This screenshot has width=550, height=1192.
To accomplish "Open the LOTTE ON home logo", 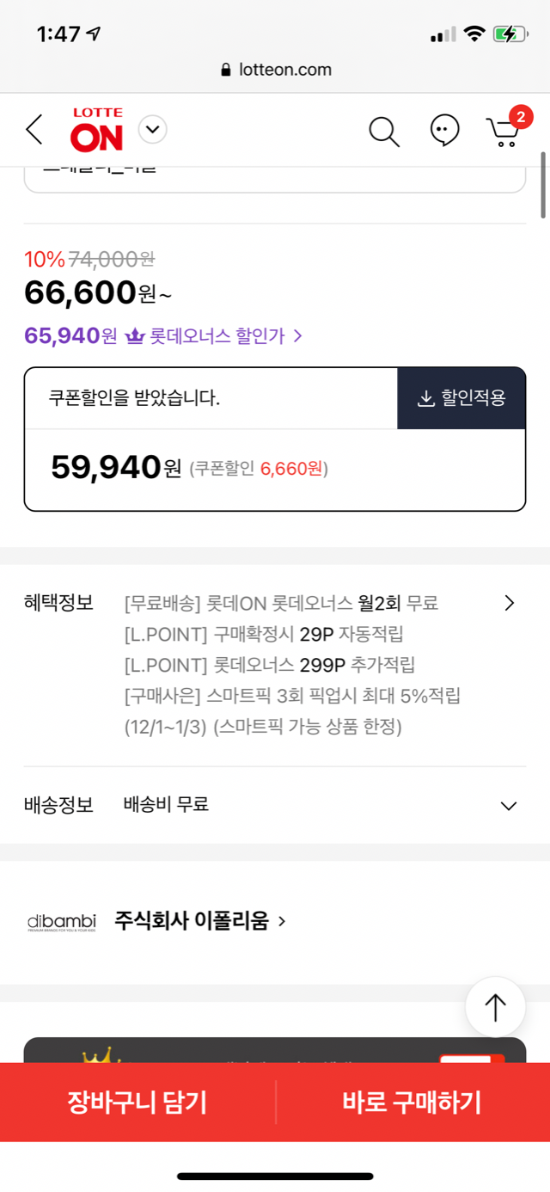I will click(97, 130).
